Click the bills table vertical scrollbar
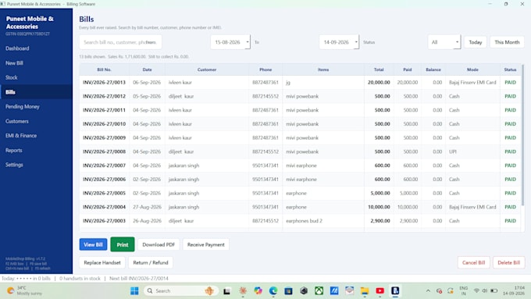 (x=522, y=135)
